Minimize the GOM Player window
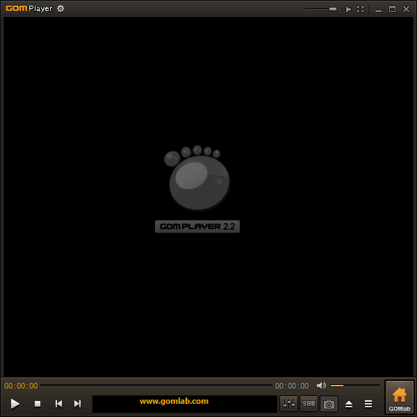 [x=379, y=10]
